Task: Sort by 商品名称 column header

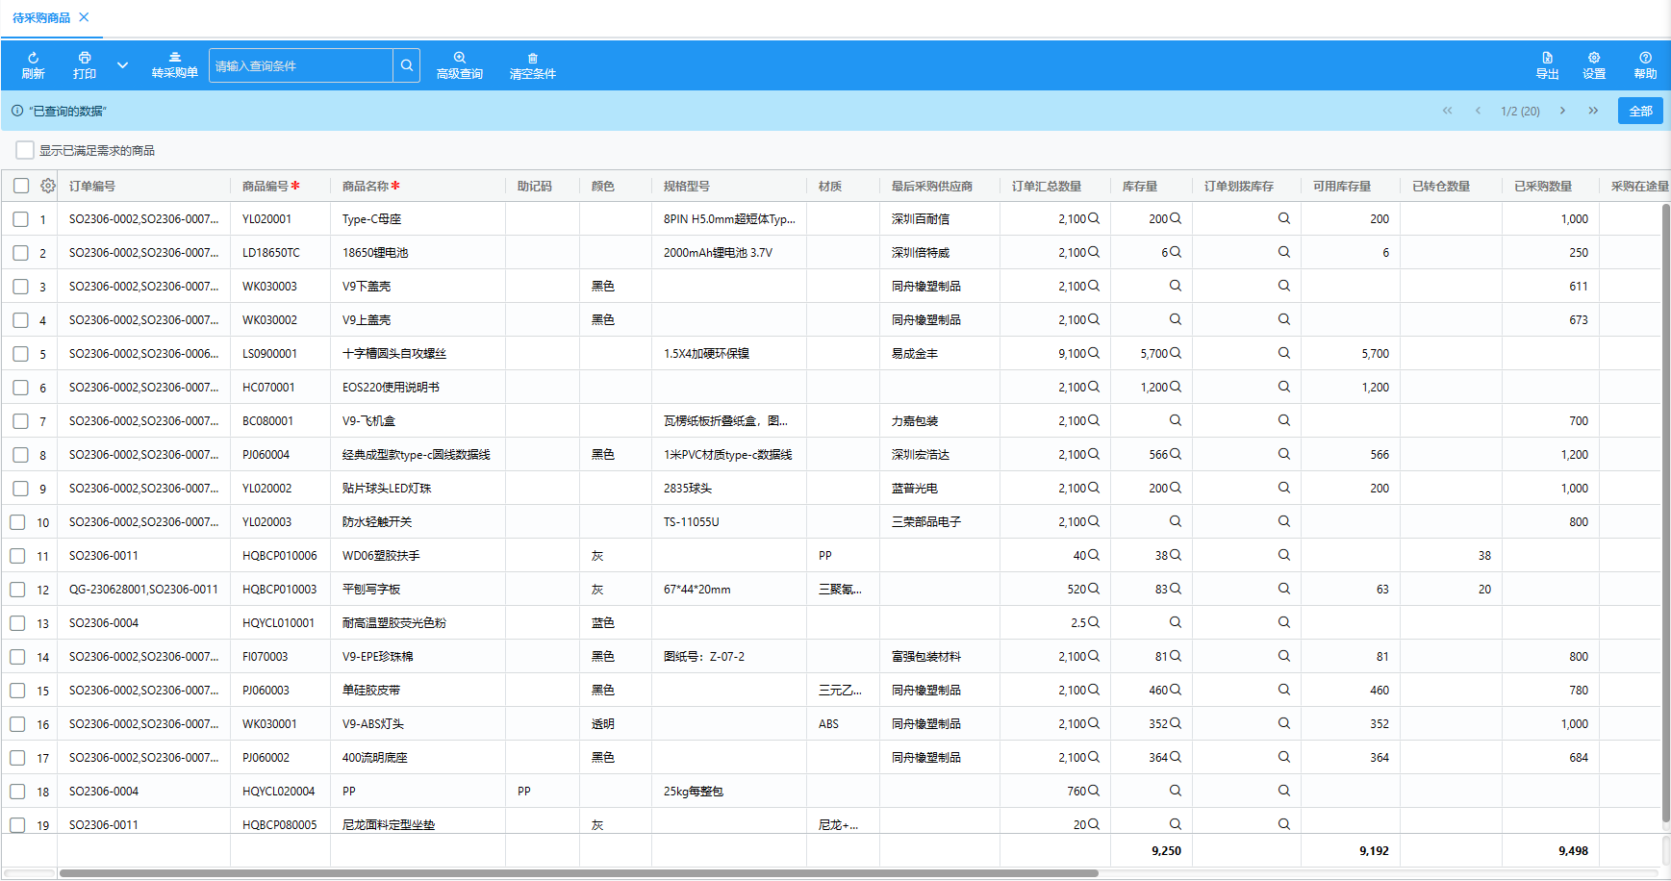Action: point(366,186)
